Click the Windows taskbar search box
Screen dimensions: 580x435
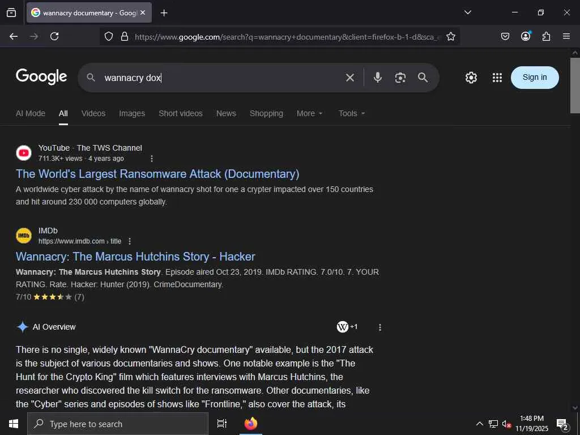pyautogui.click(x=118, y=424)
